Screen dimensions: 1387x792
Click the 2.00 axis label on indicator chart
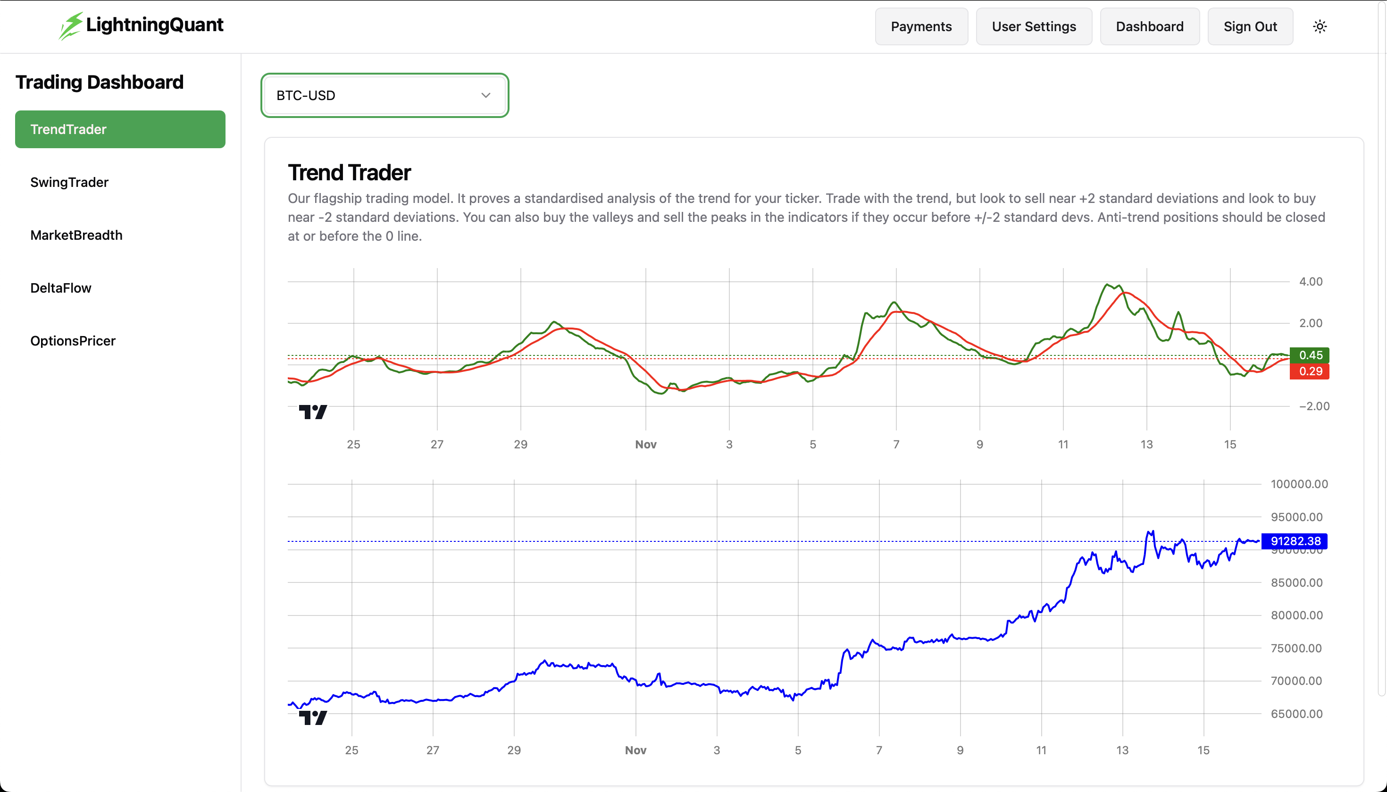click(x=1310, y=323)
